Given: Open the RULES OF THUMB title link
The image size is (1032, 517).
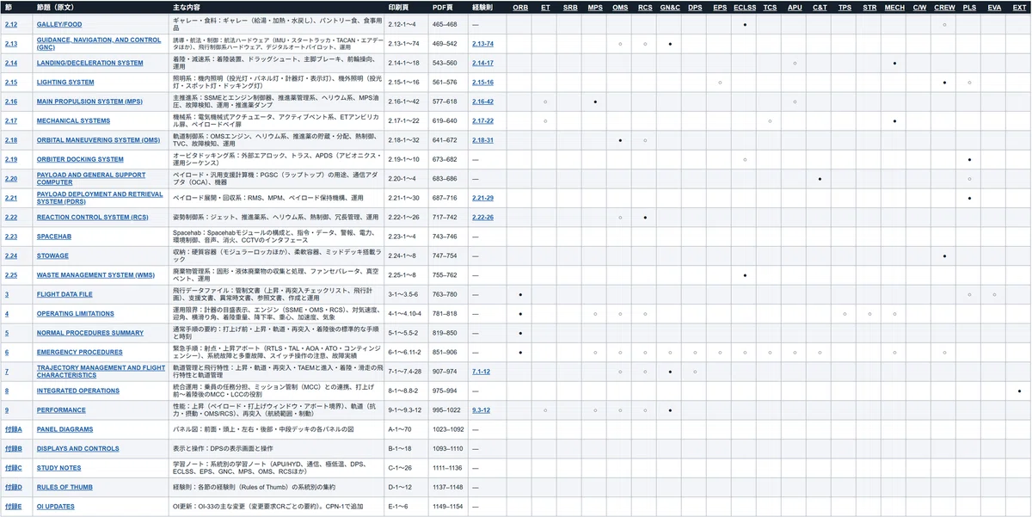Looking at the screenshot, I should [x=64, y=488].
